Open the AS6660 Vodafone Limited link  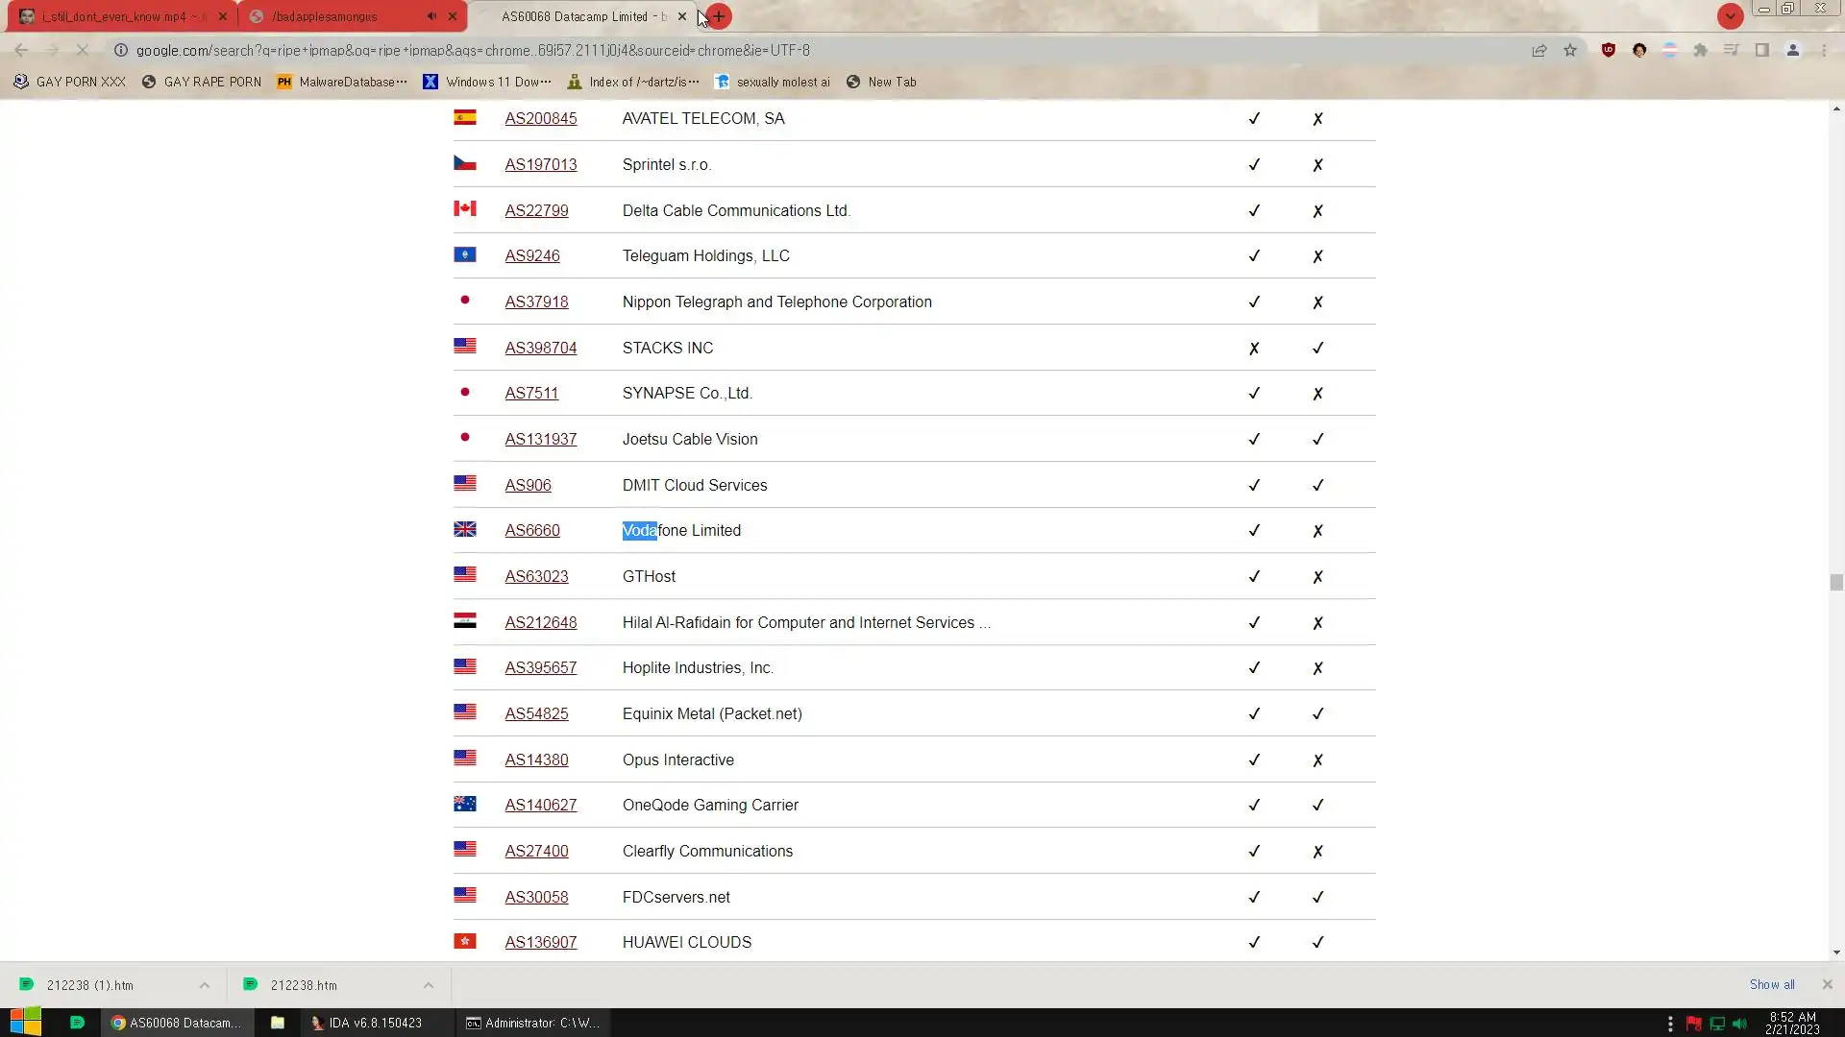pos(532,531)
